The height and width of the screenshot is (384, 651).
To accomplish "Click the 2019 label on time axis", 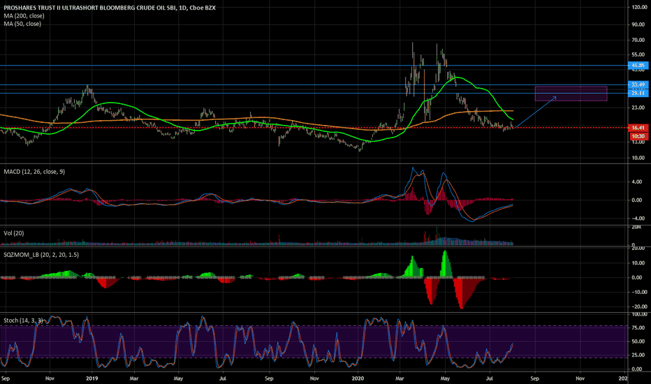I will click(92, 378).
